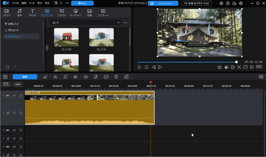This screenshot has width=266, height=157.
Task: Open the 音声 audio room
Action: click(20, 13)
